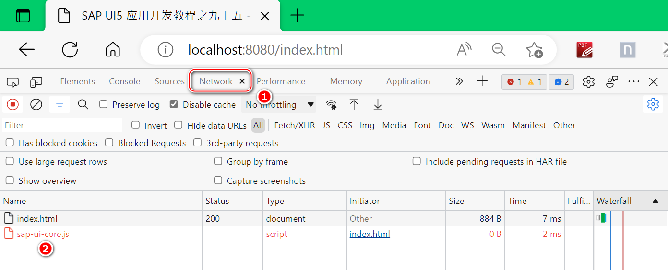The image size is (668, 270).
Task: Enable Show overview checkbox
Action: [10, 180]
